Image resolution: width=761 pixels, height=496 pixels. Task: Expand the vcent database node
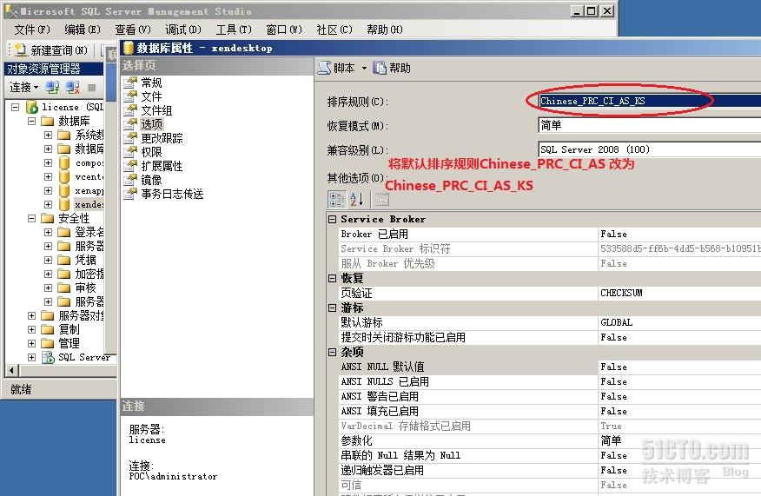48,176
